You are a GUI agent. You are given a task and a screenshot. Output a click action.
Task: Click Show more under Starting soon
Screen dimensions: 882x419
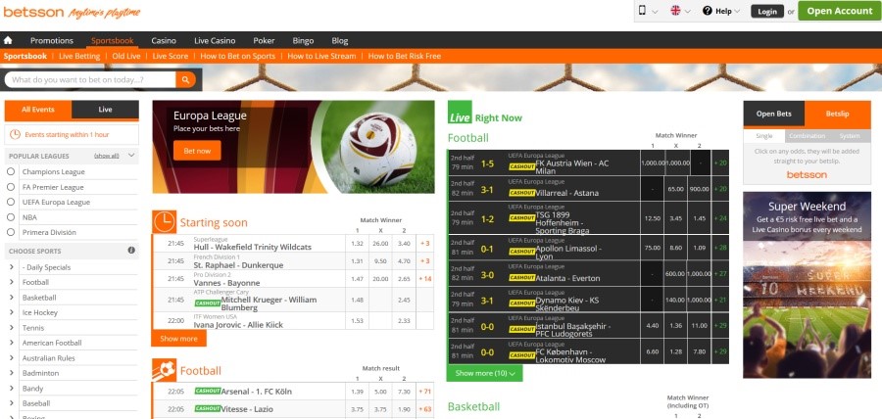(x=179, y=338)
